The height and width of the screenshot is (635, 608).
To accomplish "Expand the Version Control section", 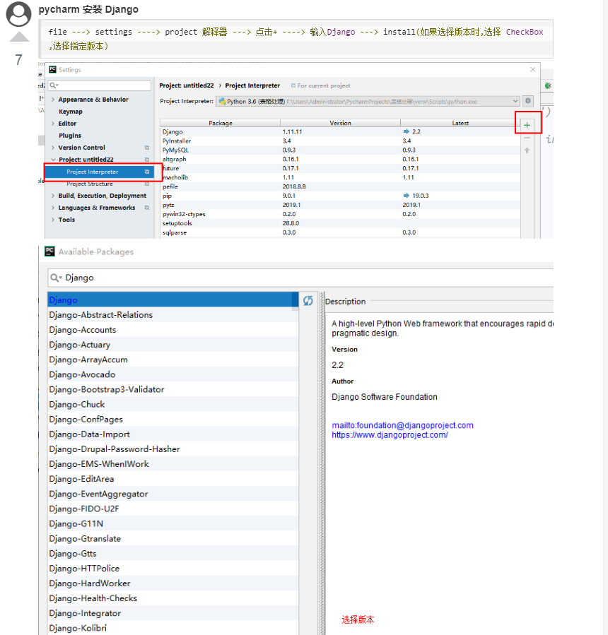I will (53, 148).
